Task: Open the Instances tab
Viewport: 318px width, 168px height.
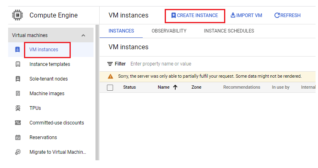Action: click(121, 31)
